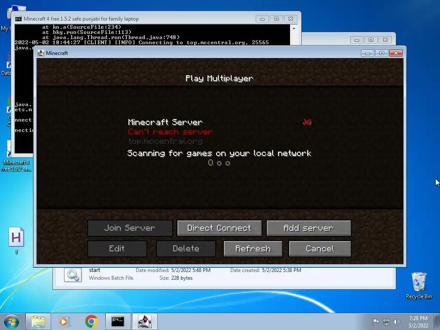Click the date modified value 5/2/2022 5:48 PM

point(191,270)
